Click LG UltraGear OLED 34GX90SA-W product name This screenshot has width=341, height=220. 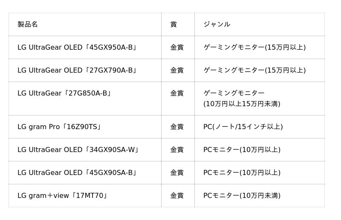tap(78, 149)
